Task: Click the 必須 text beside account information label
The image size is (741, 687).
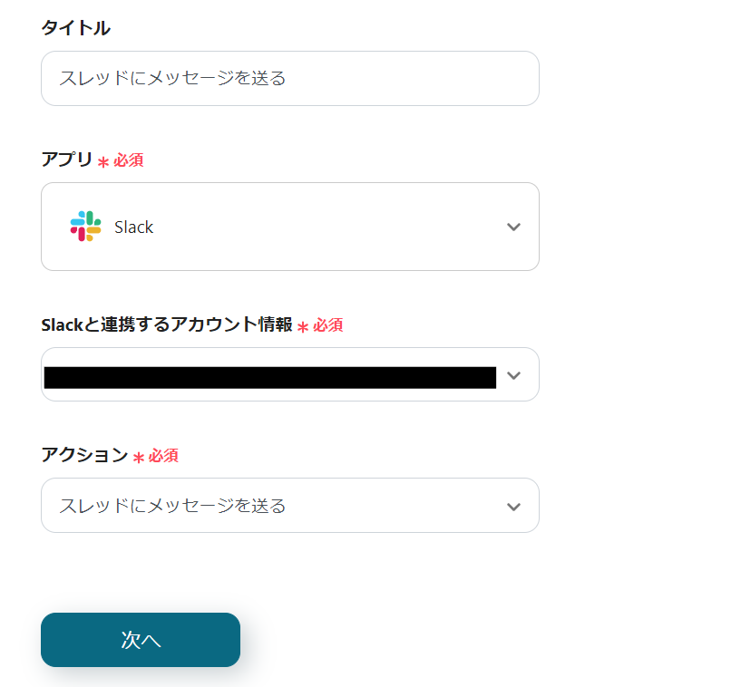Action: click(328, 325)
